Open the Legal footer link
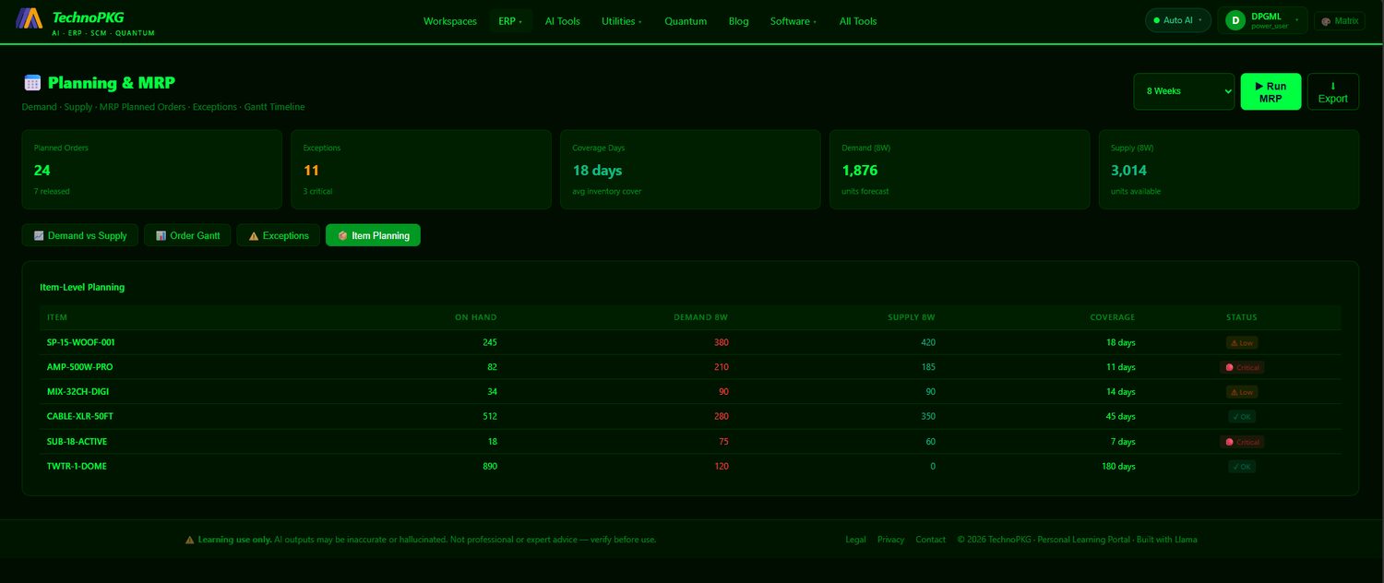The image size is (1384, 583). 855,540
